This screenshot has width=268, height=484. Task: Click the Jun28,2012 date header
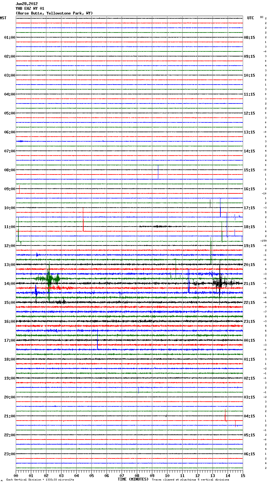pyautogui.click(x=27, y=4)
